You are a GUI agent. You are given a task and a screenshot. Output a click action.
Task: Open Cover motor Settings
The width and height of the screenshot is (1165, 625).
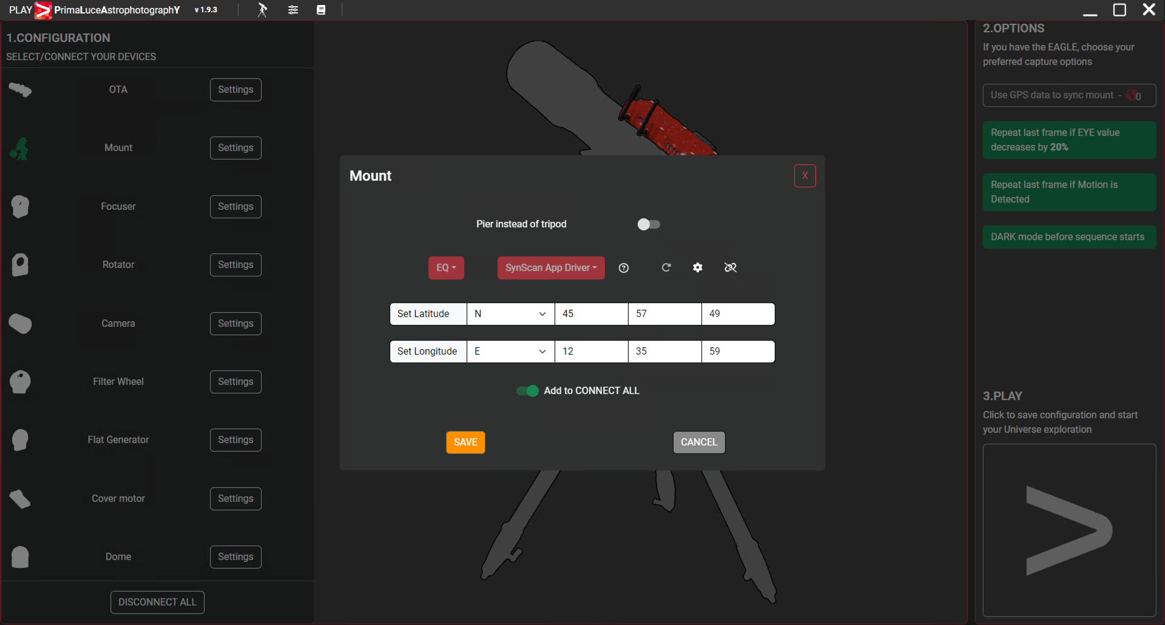[x=235, y=499]
